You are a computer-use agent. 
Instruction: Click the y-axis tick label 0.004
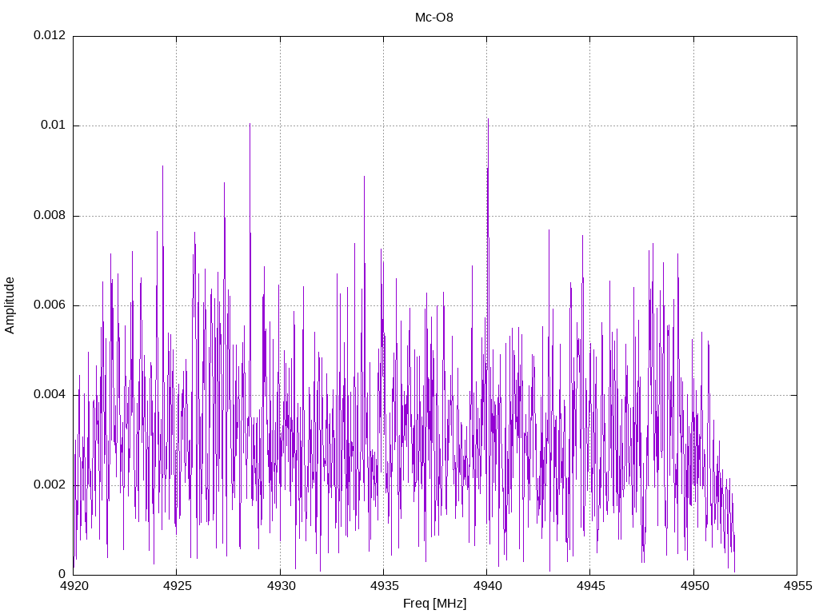[50, 395]
